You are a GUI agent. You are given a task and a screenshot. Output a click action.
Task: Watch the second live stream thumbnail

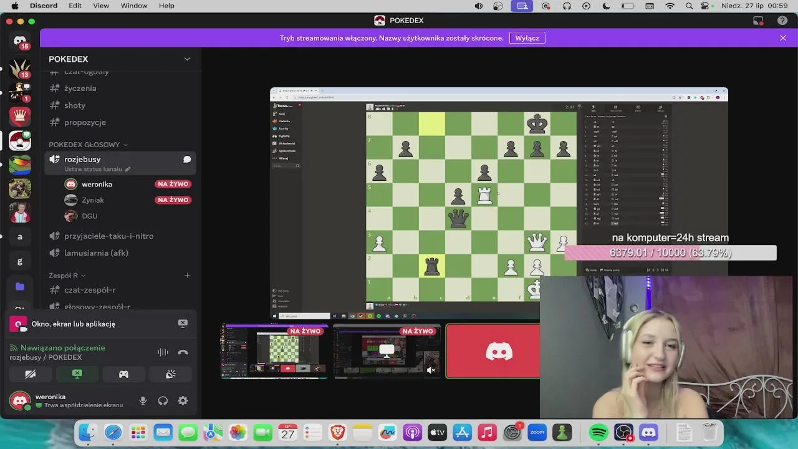coord(387,351)
